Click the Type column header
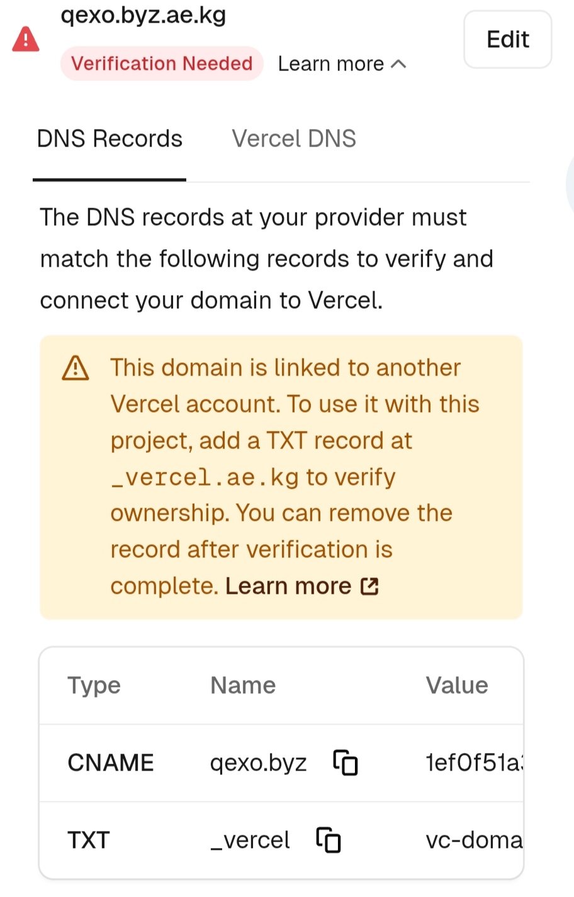Image resolution: width=574 pixels, height=897 pixels. click(94, 685)
